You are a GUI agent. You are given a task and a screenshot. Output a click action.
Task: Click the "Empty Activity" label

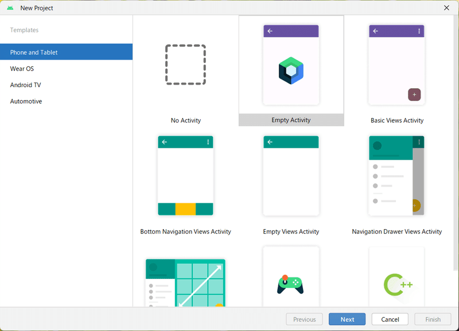click(291, 120)
